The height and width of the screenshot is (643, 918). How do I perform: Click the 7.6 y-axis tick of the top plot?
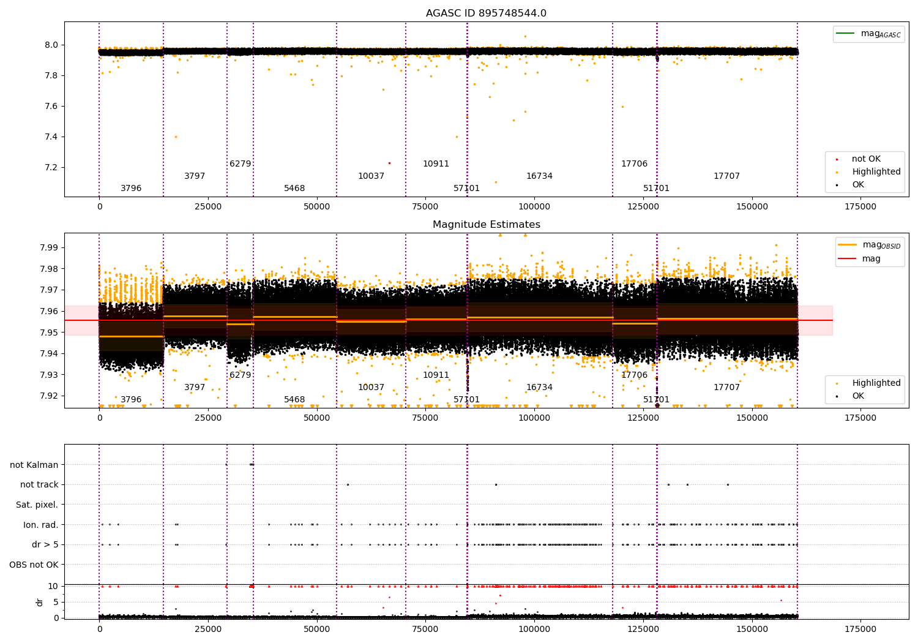point(51,106)
